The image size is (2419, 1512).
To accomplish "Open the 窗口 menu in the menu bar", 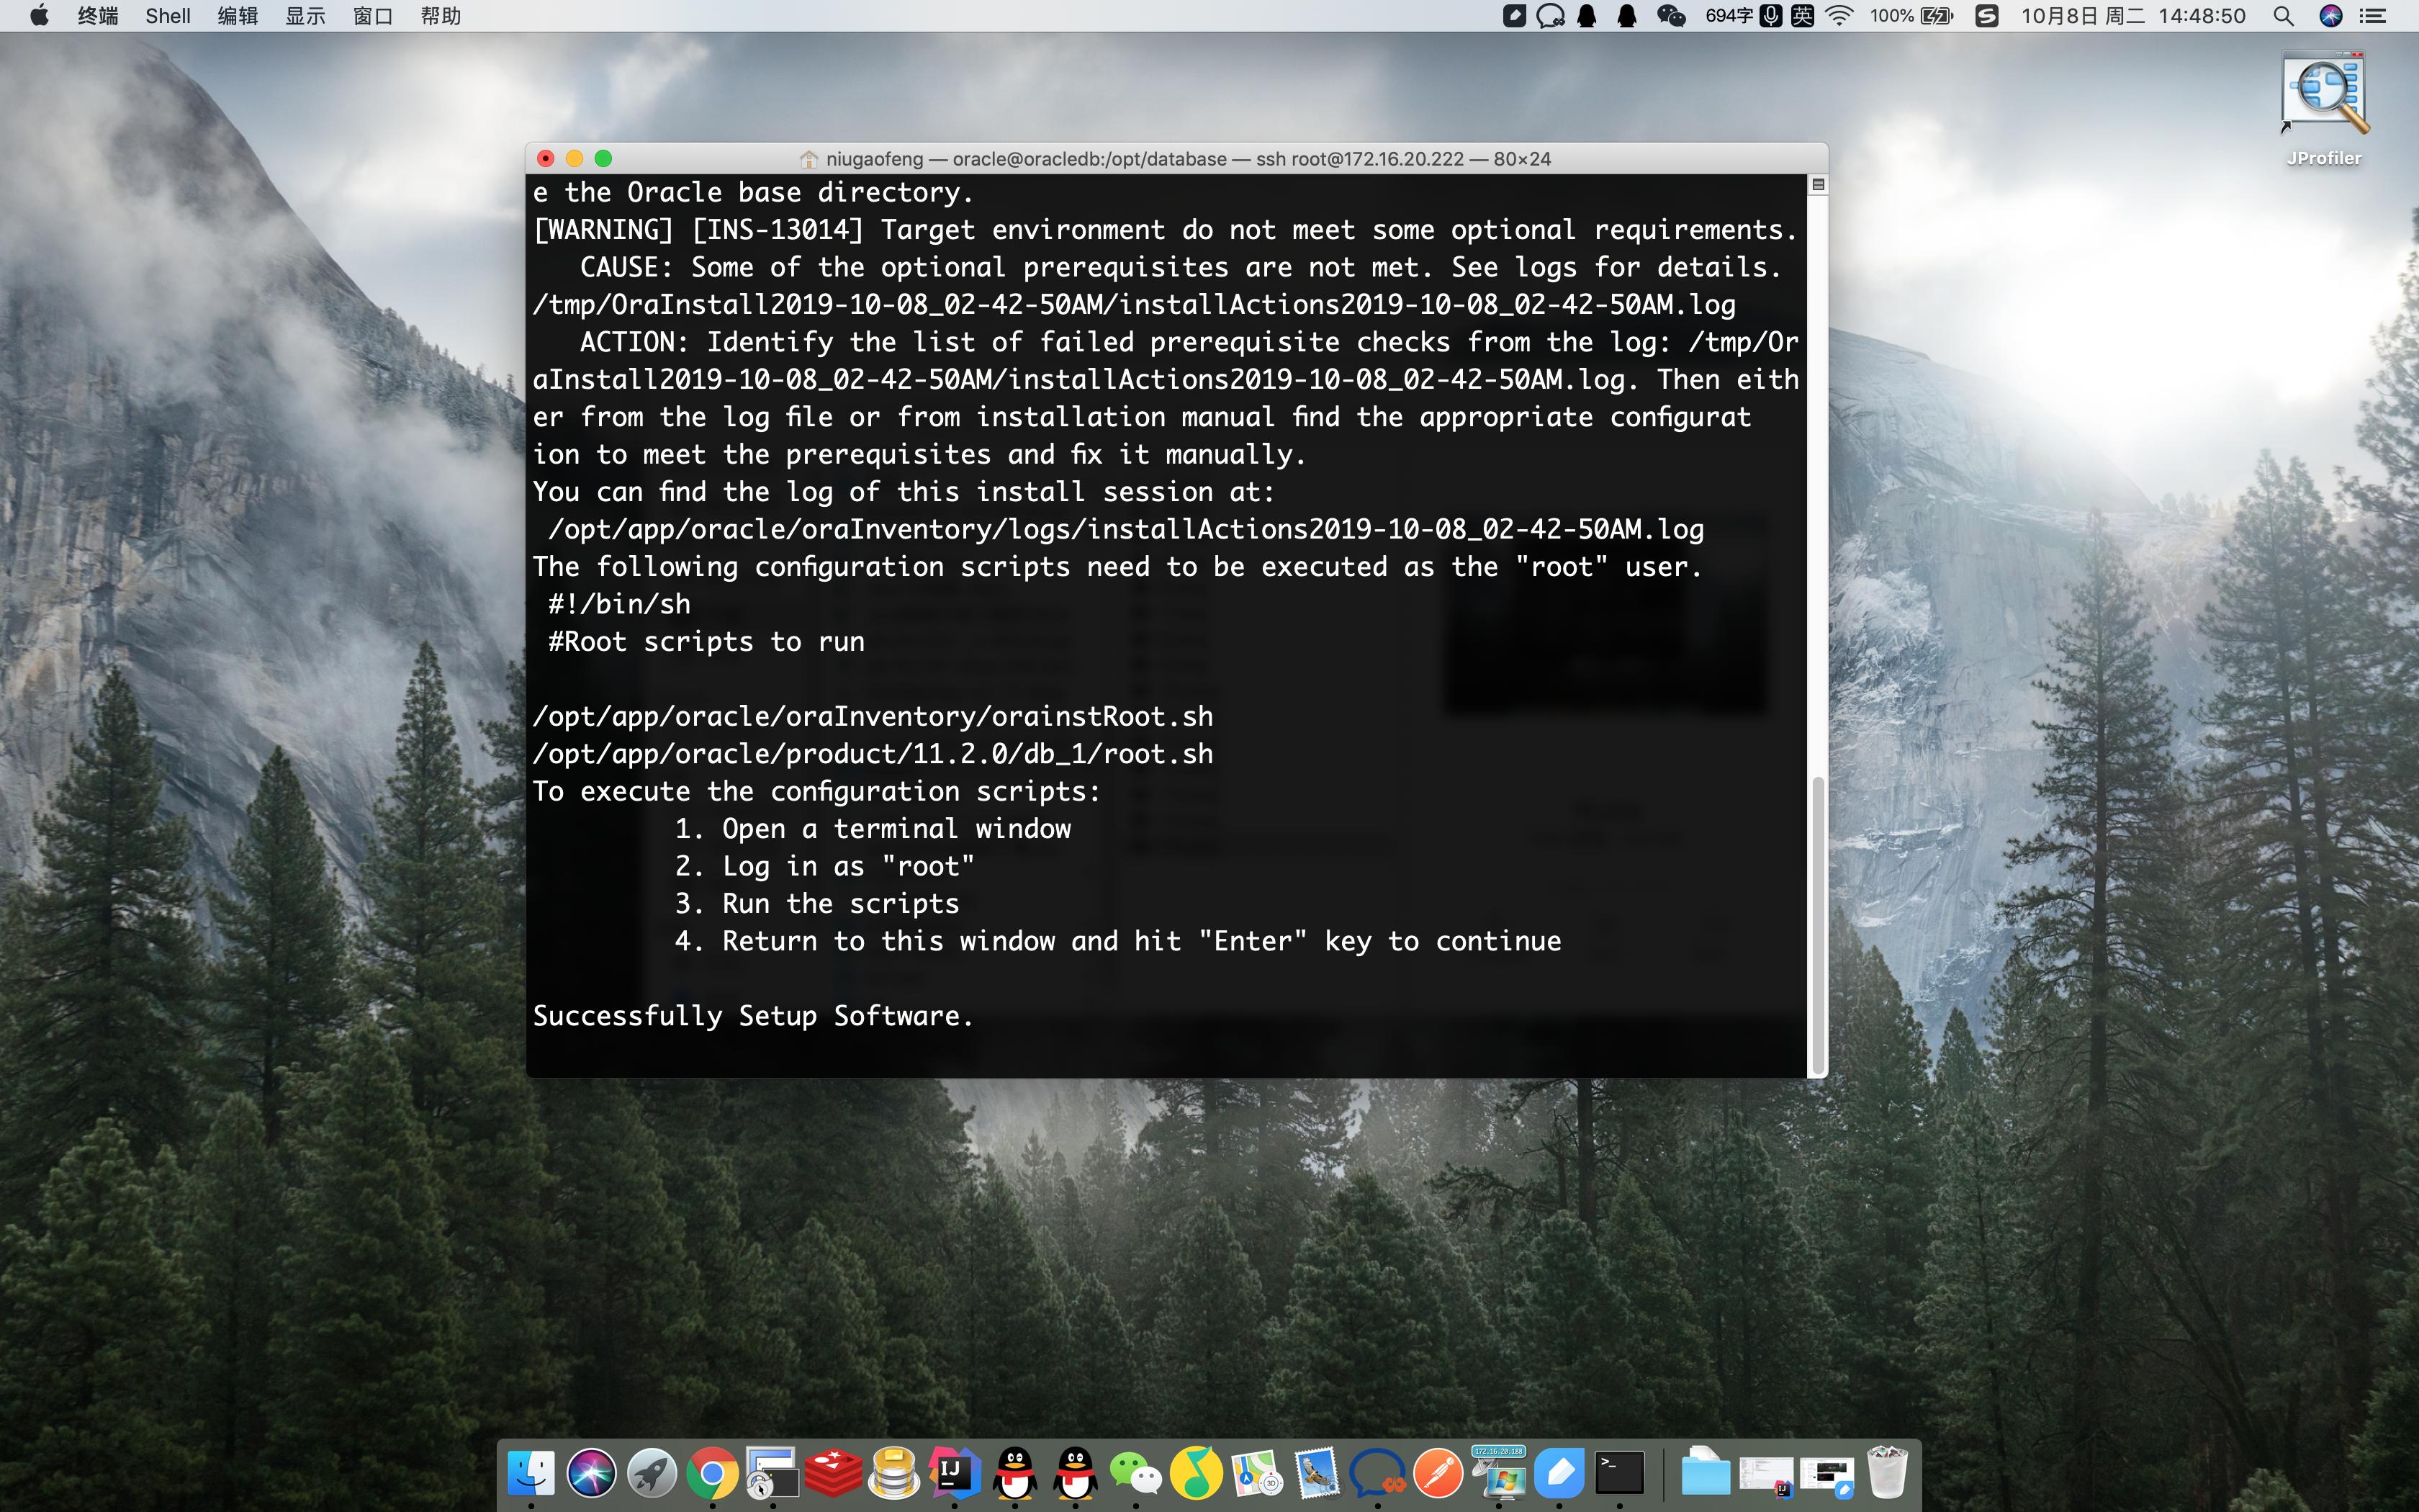I will click(x=371, y=16).
